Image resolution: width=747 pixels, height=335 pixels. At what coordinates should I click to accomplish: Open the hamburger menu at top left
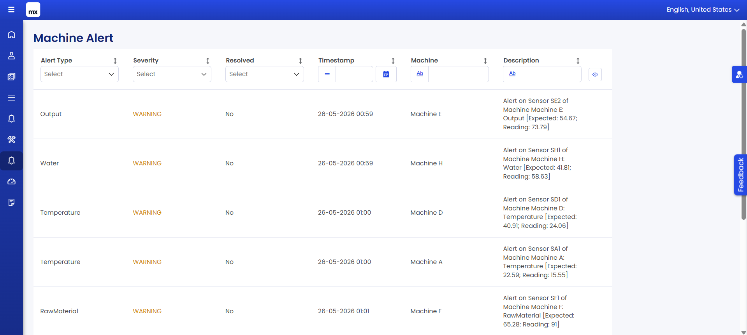(x=11, y=10)
